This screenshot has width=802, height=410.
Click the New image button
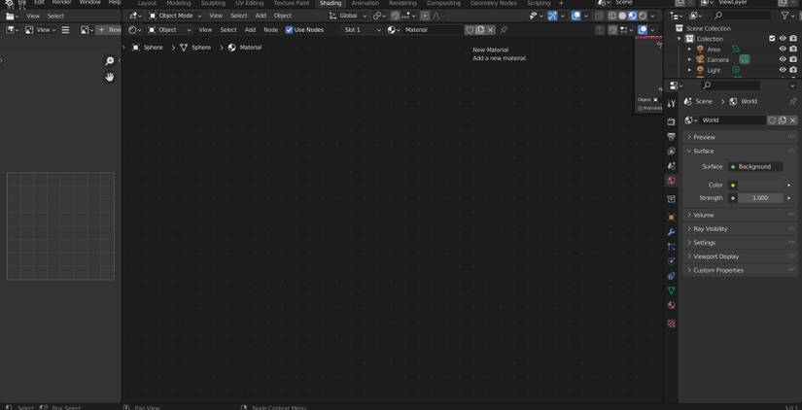109,30
